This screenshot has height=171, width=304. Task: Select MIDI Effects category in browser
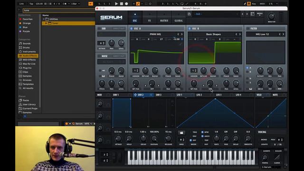29,60
